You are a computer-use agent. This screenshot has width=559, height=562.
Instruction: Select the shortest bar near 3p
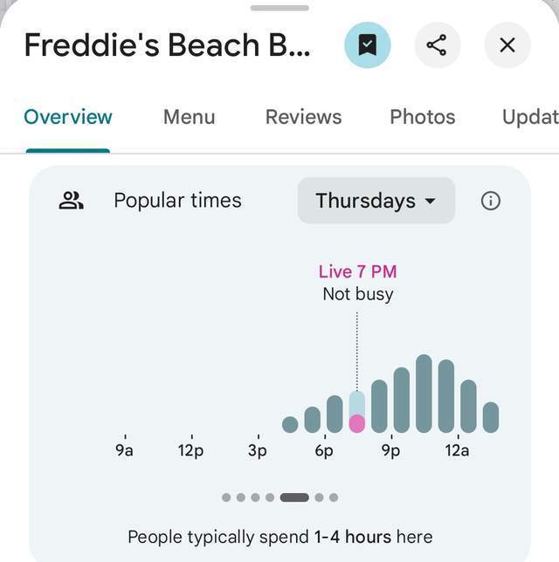tap(290, 425)
